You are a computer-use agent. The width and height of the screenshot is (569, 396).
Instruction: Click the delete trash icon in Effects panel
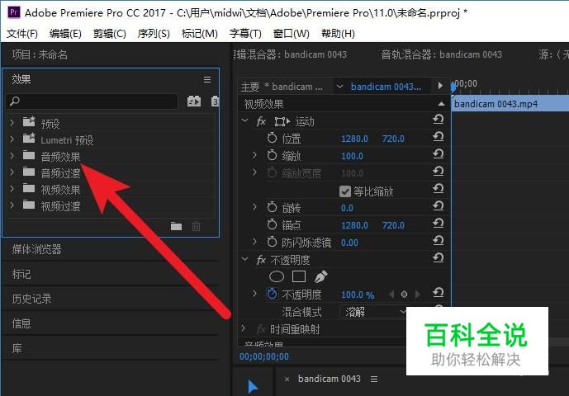196,226
